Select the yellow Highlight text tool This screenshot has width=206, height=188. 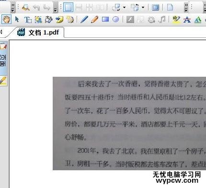click(176, 20)
